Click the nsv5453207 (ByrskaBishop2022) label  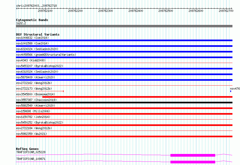pyautogui.click(x=40, y=66)
